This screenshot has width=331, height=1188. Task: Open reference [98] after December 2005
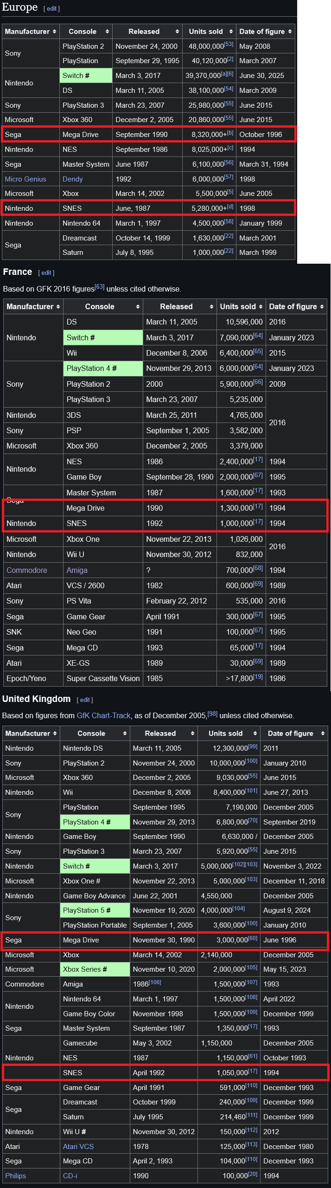[212, 714]
